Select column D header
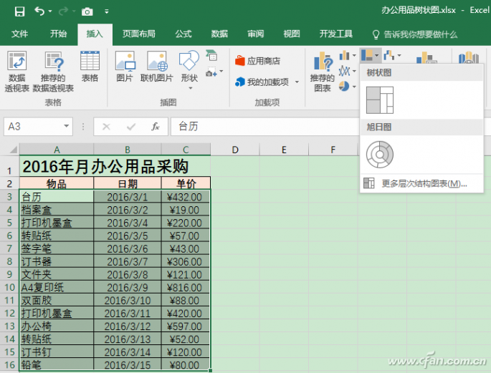The height and width of the screenshot is (373, 491). (x=235, y=150)
